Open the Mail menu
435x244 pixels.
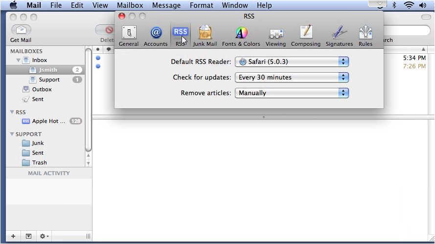point(34,5)
